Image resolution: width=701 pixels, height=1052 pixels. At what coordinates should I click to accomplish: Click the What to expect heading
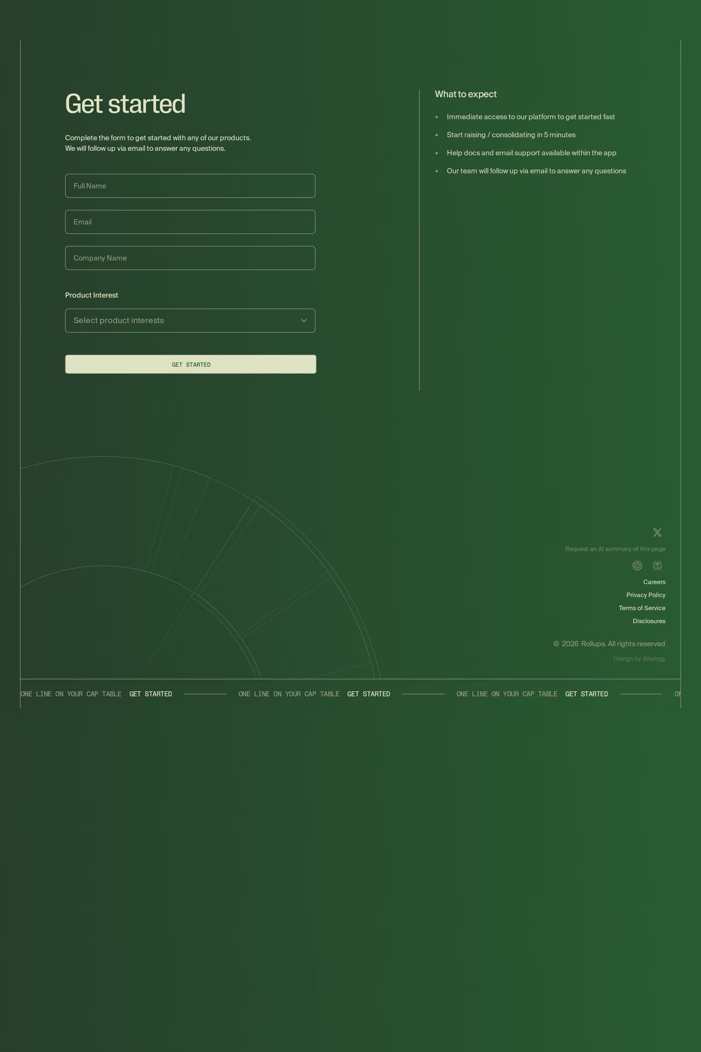(466, 94)
